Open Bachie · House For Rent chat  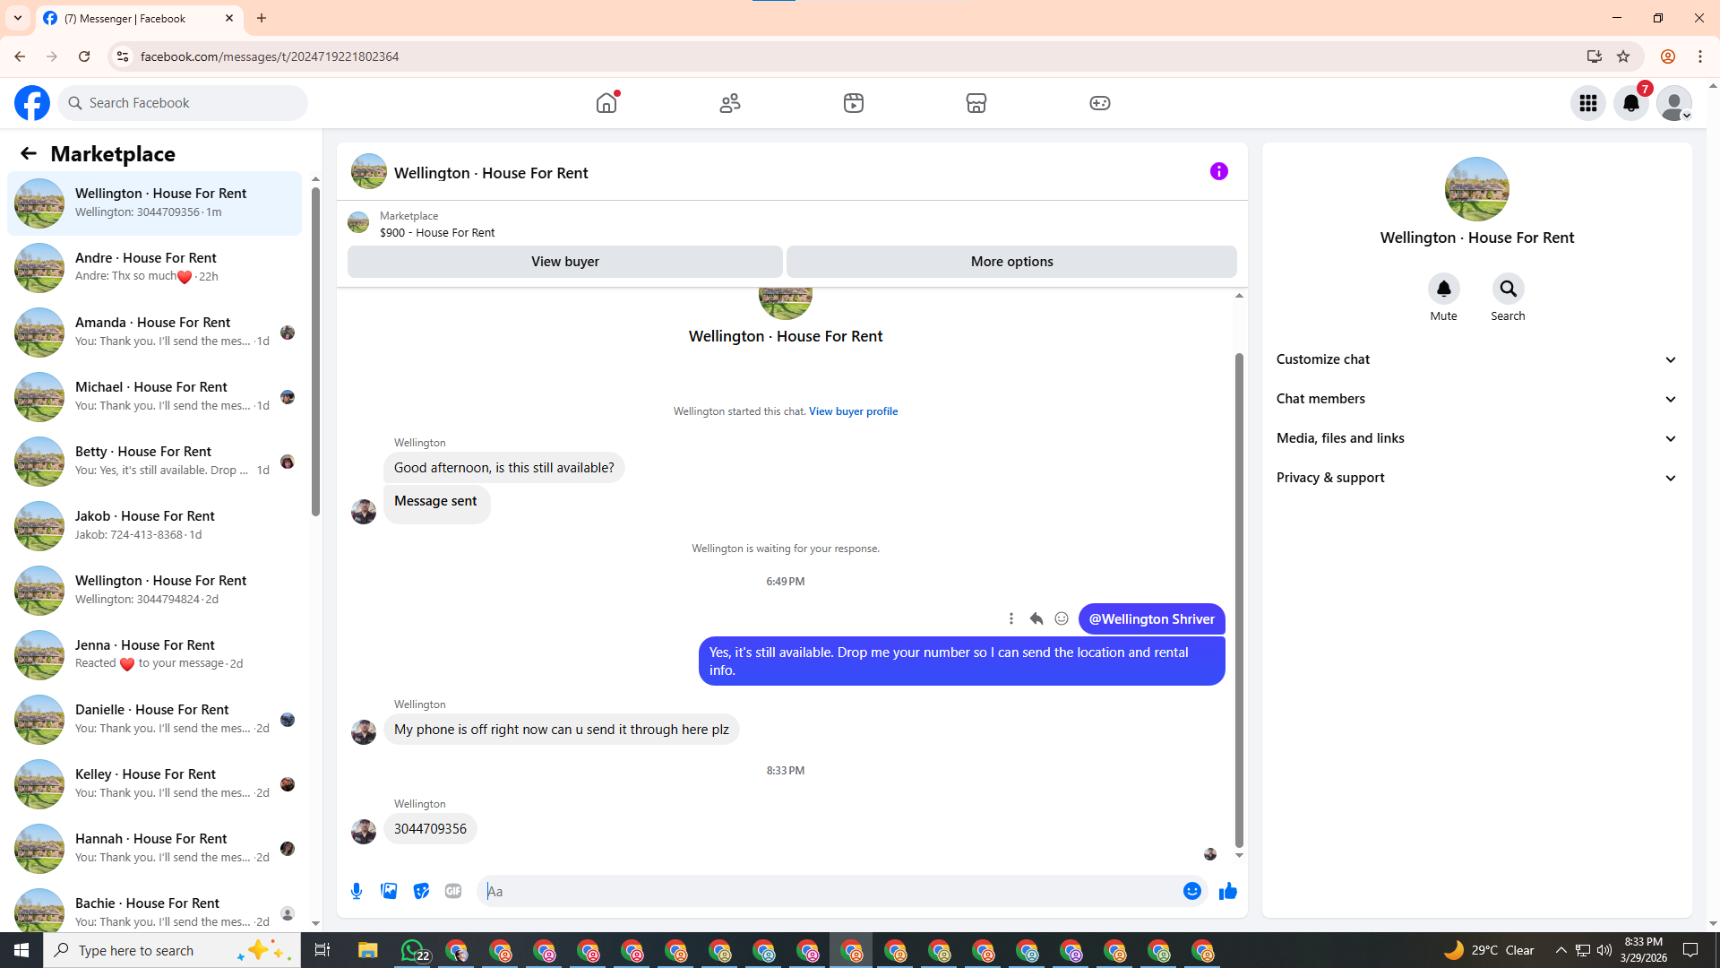[x=154, y=907]
